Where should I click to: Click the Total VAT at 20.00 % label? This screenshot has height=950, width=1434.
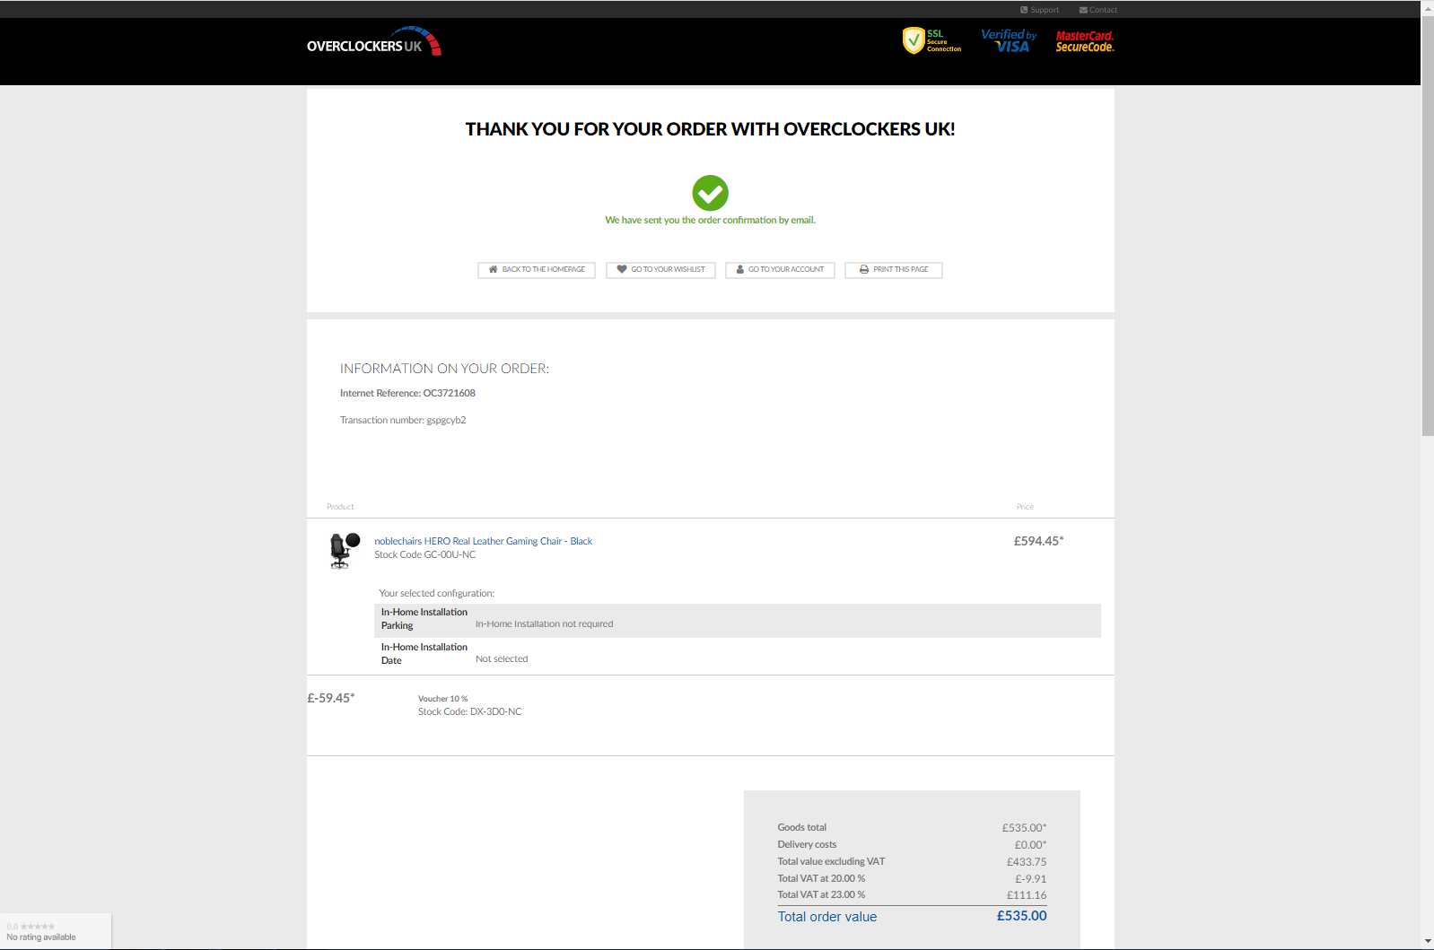point(821,879)
